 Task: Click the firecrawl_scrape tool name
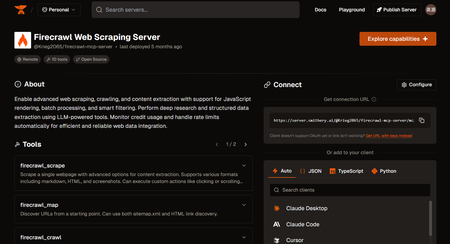[x=42, y=166]
